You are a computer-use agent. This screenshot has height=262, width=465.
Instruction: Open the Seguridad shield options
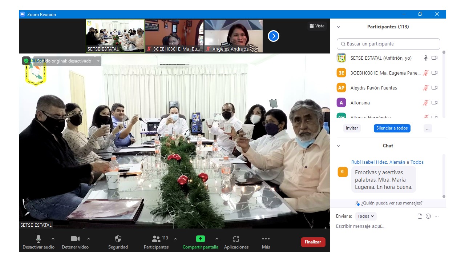118,239
